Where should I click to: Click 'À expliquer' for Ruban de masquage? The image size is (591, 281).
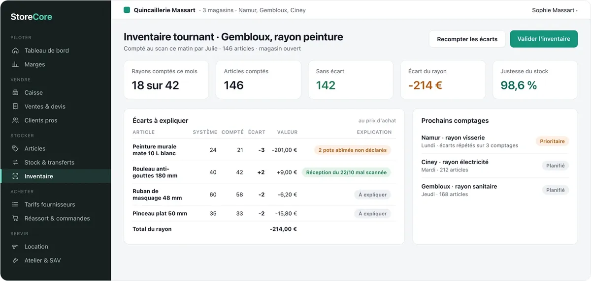click(x=372, y=195)
